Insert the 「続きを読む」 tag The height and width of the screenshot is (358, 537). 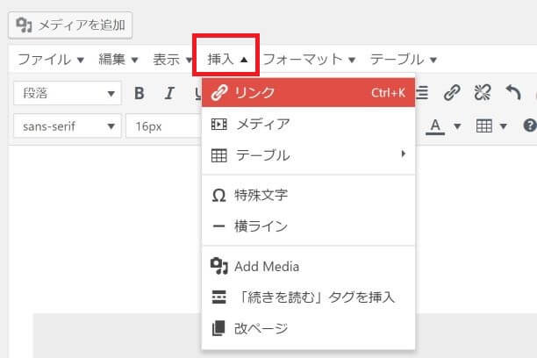(x=309, y=297)
